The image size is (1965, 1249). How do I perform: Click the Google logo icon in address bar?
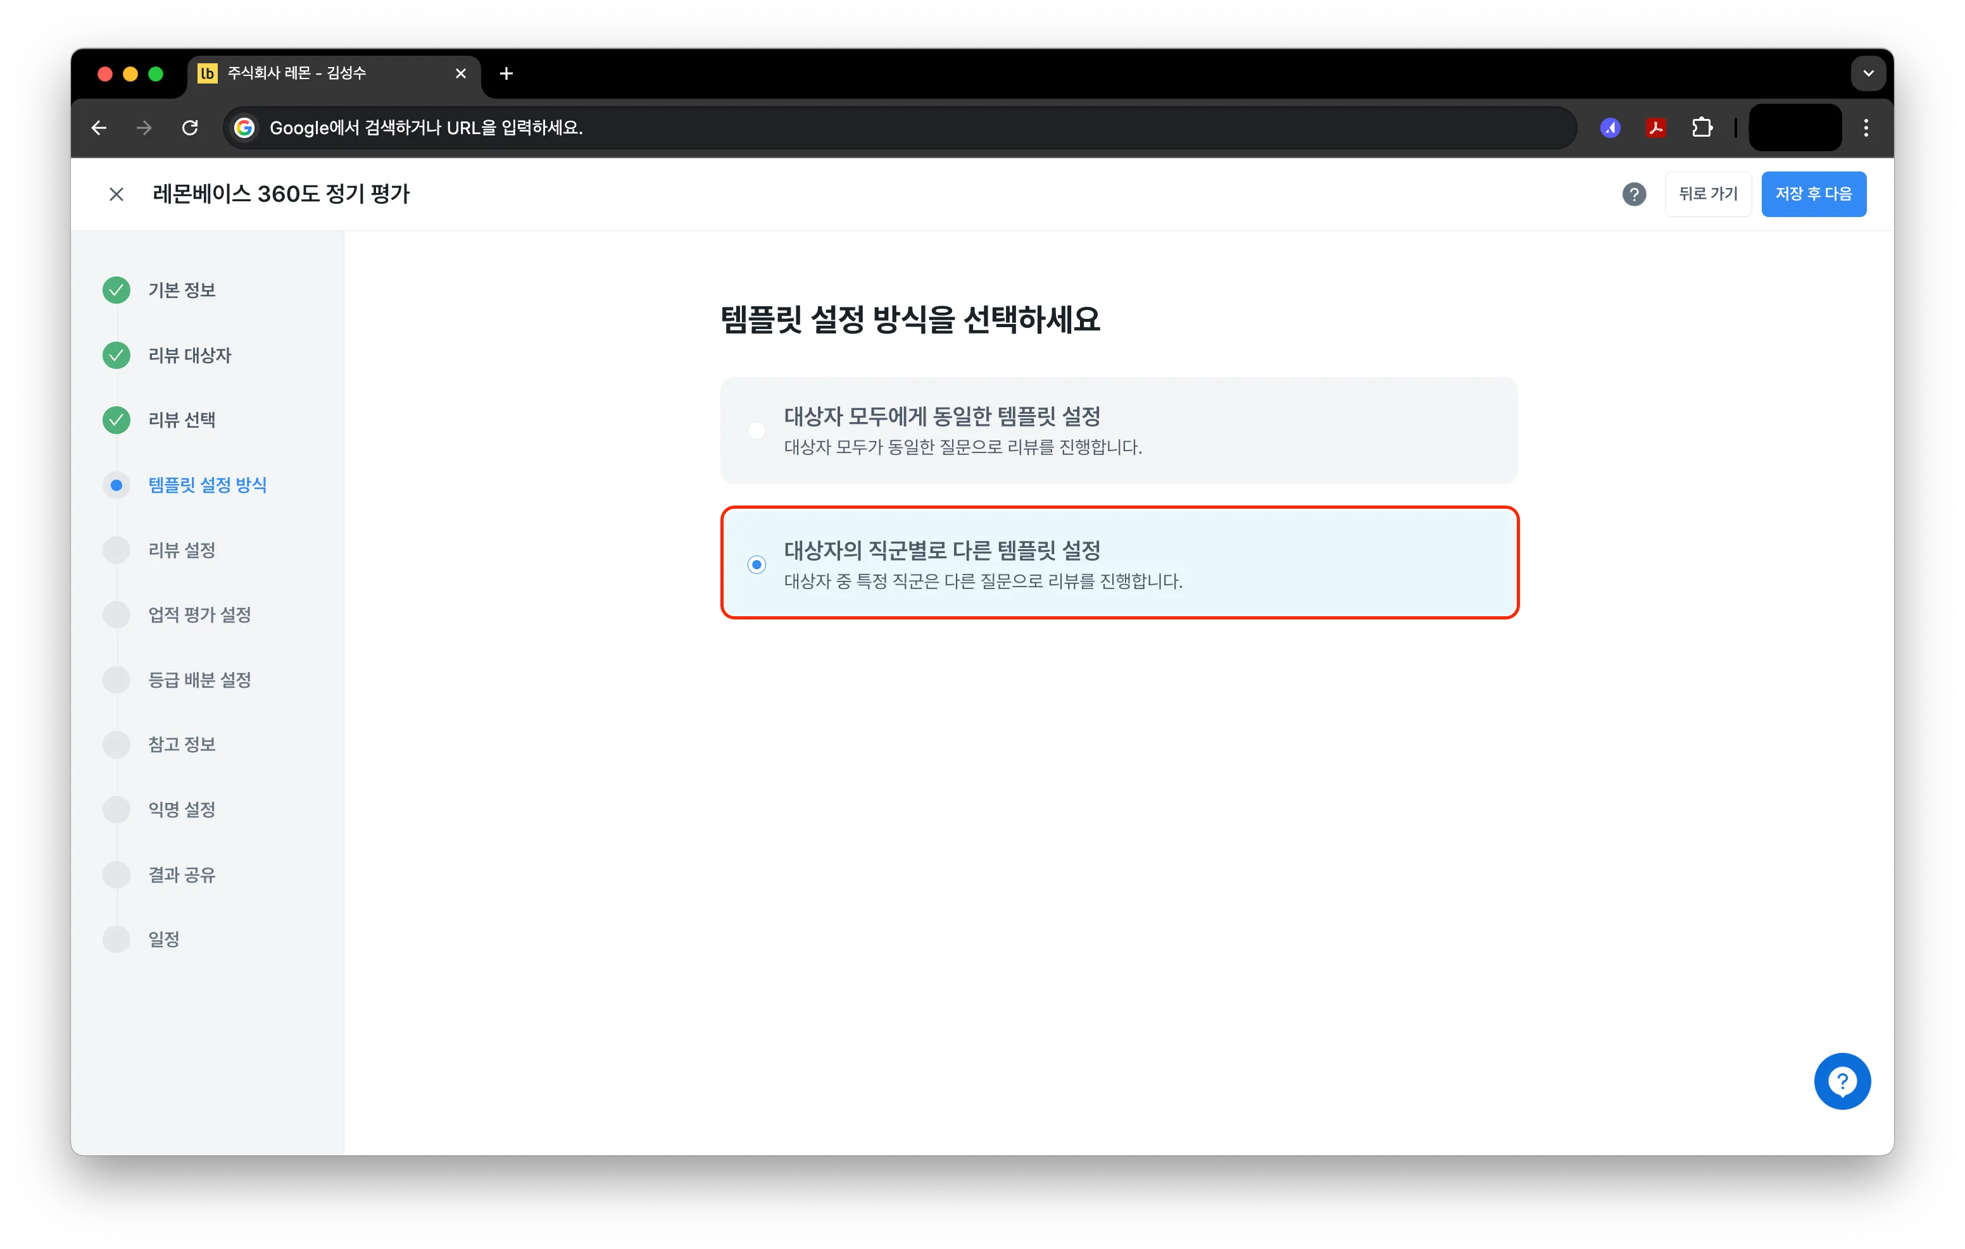pyautogui.click(x=244, y=128)
